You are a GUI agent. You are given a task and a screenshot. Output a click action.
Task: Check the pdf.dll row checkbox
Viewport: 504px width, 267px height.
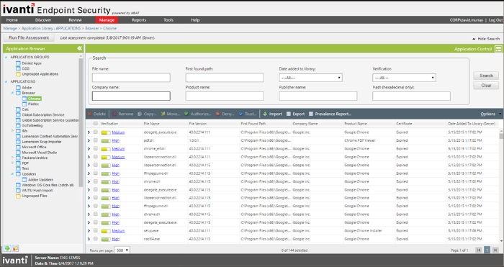96,140
